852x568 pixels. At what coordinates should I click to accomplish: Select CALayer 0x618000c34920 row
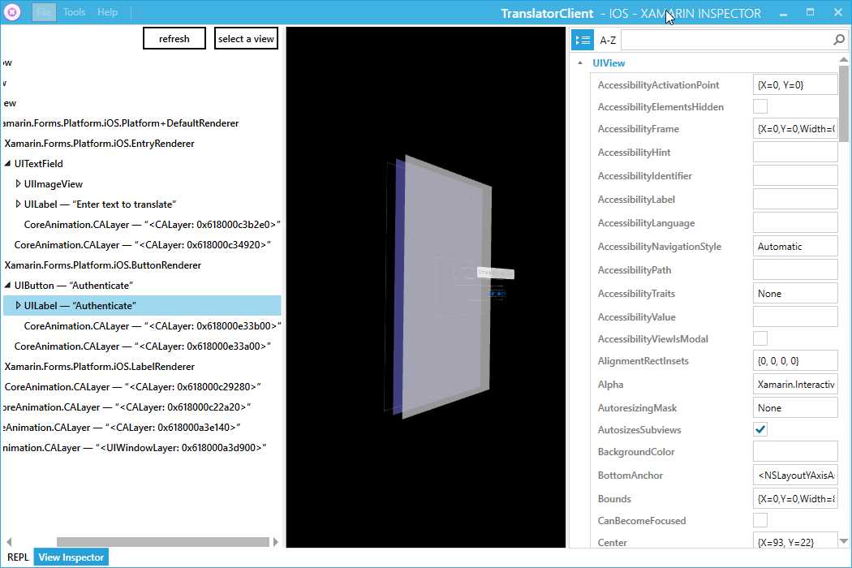(142, 244)
